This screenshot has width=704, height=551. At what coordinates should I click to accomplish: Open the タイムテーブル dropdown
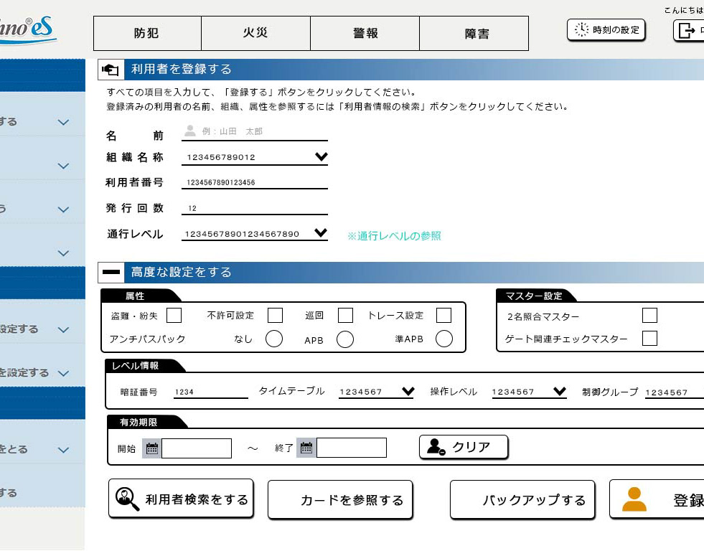[376, 392]
